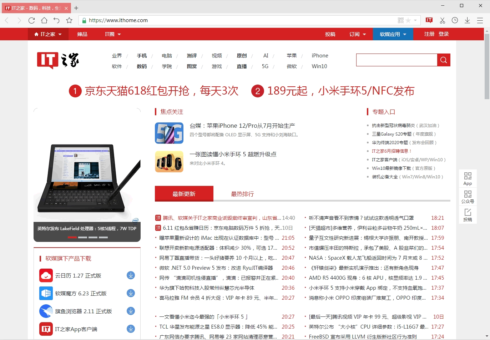Open the browser downloads icon
Screen dimensions: 490x340
click(467, 20)
